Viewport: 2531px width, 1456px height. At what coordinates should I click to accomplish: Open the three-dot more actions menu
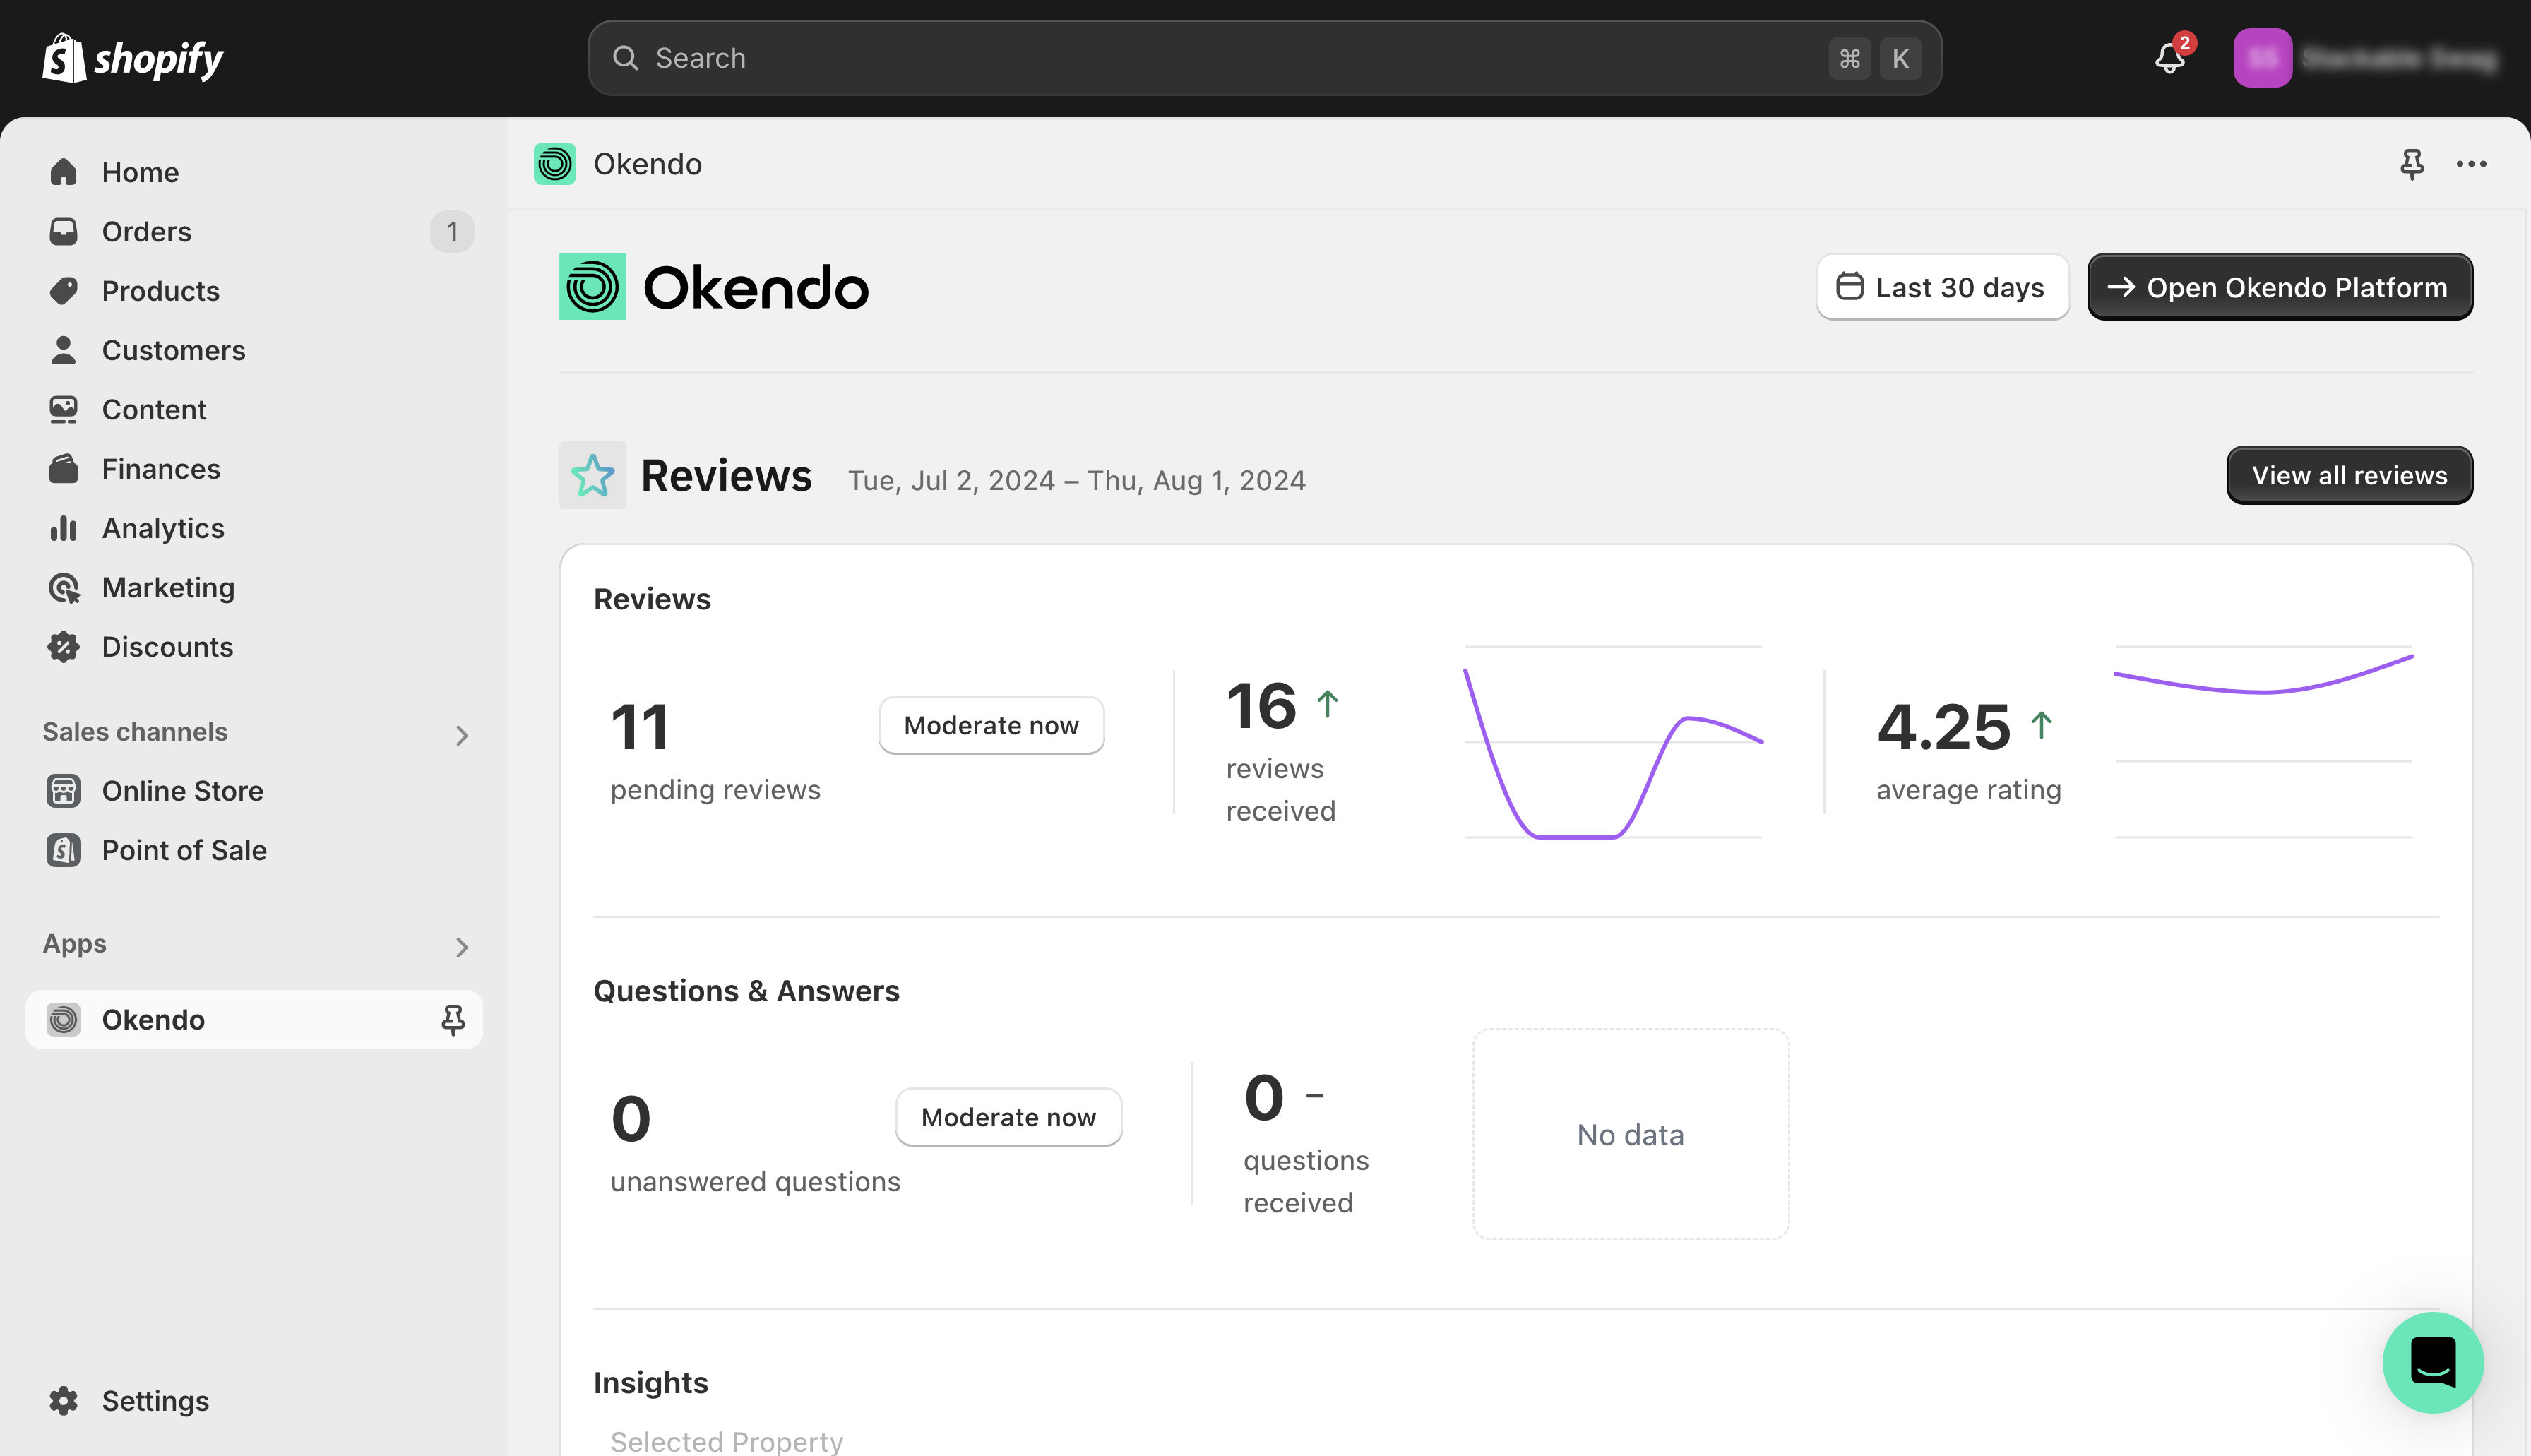click(2471, 164)
